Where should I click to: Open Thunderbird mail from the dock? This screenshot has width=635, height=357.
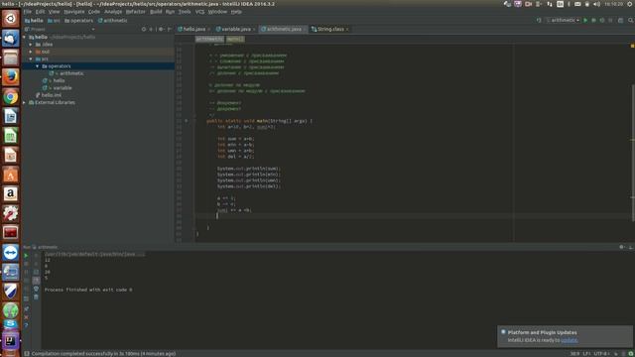point(11,38)
